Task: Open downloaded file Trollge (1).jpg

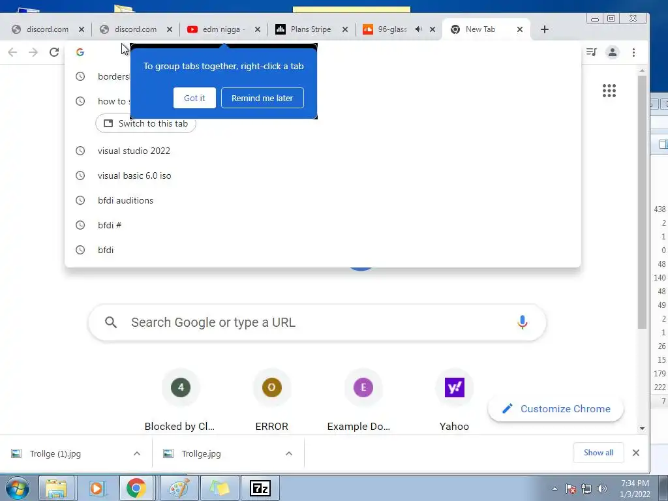Action: point(55,454)
